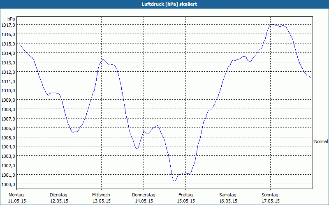Viewport: 329px width, 205px height.
Task: Click the 'Montag' day label
Action: click(x=16, y=195)
